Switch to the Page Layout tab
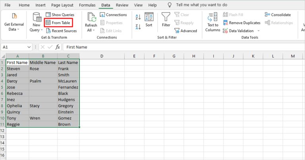Image resolution: width=305 pixels, height=160 pixels. point(62,5)
